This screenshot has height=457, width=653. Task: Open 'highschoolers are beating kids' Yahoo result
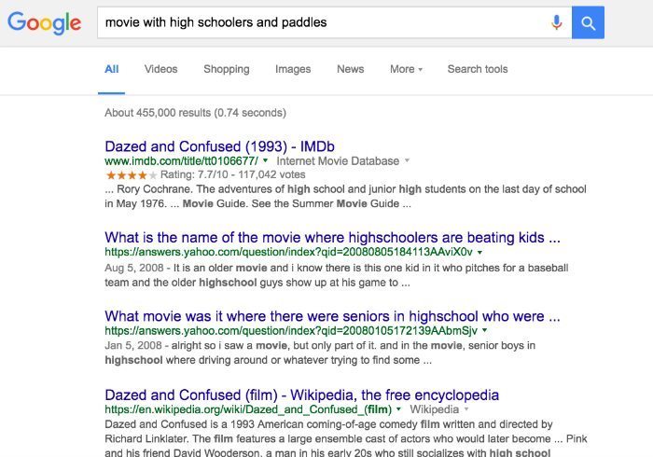click(x=332, y=237)
